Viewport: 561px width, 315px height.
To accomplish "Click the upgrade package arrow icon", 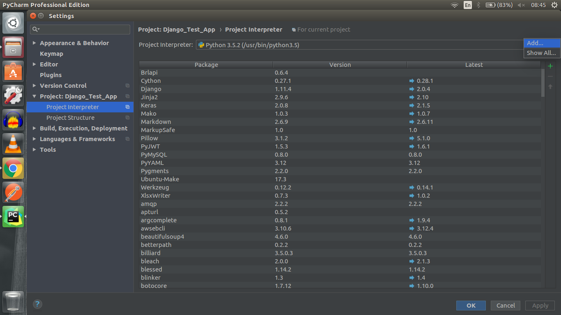I will [550, 87].
